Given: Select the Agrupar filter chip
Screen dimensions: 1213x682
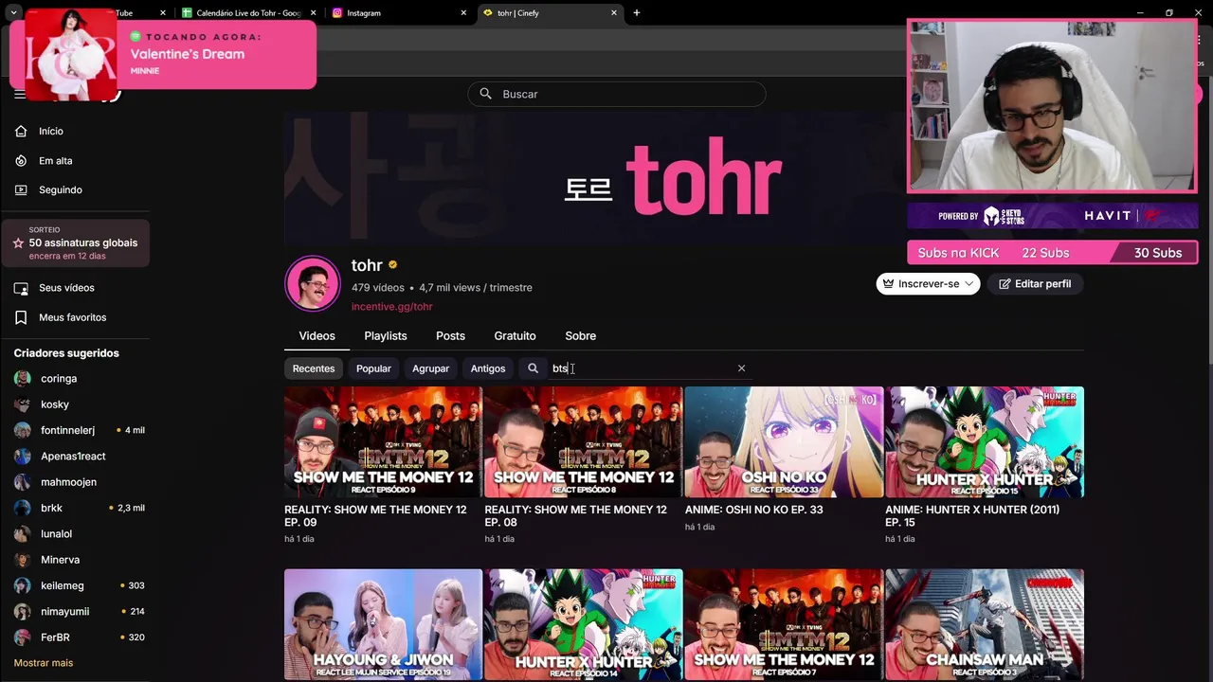Looking at the screenshot, I should tap(430, 368).
